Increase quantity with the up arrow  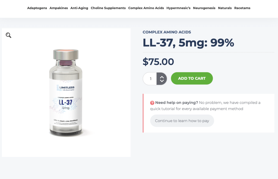coord(162,77)
